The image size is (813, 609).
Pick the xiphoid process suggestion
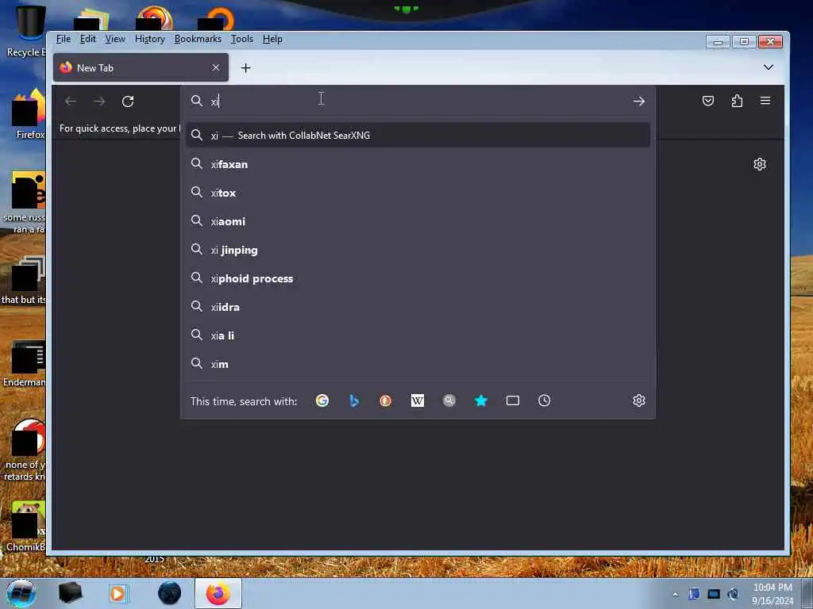pos(418,278)
